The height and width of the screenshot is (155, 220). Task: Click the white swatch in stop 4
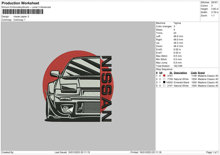(164, 86)
